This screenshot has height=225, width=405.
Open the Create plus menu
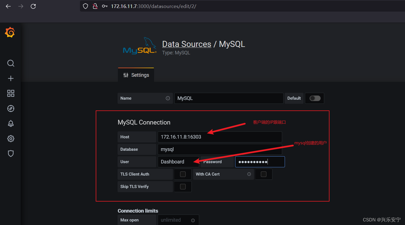[11, 78]
